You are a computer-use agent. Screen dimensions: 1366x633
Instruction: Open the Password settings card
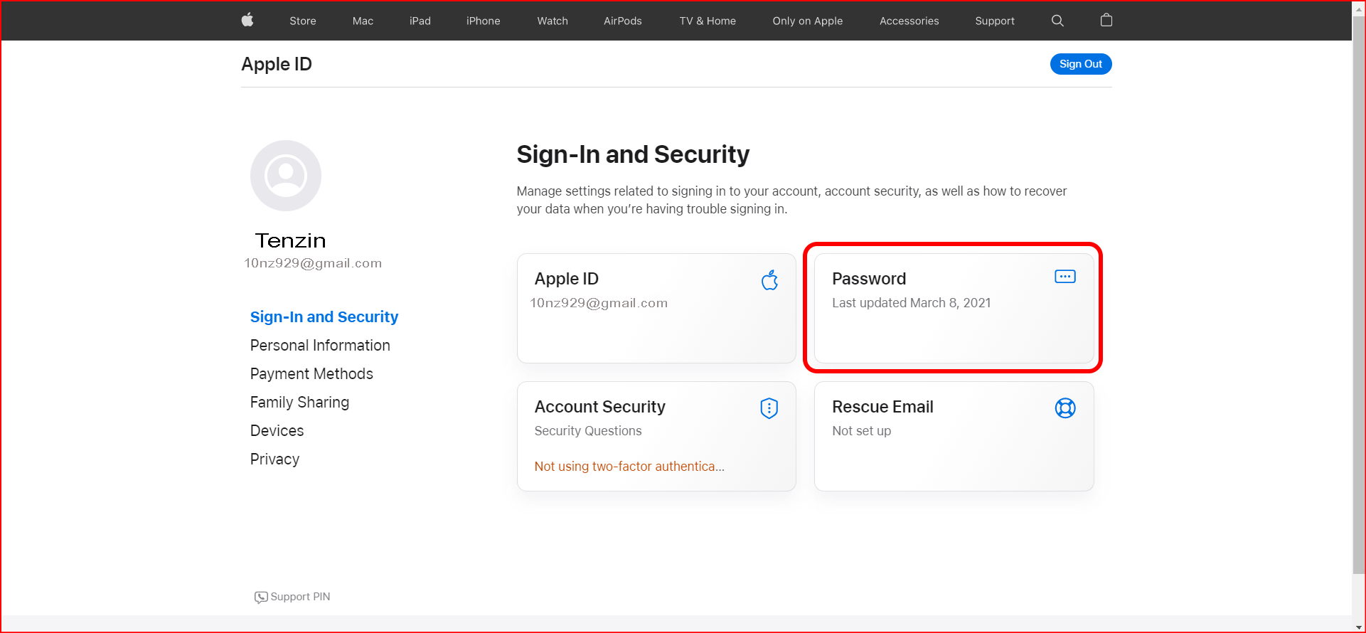[952, 308]
